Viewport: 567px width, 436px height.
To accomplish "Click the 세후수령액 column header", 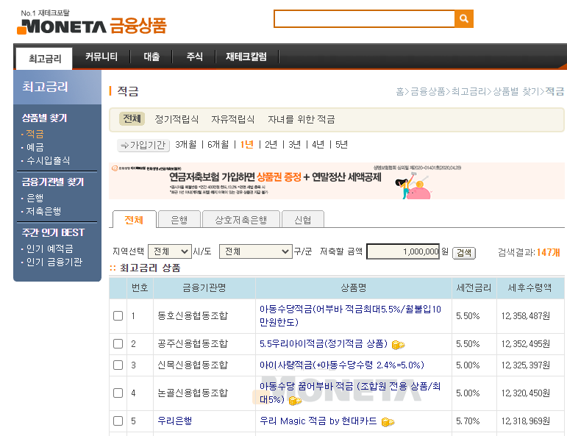I will (x=529, y=287).
